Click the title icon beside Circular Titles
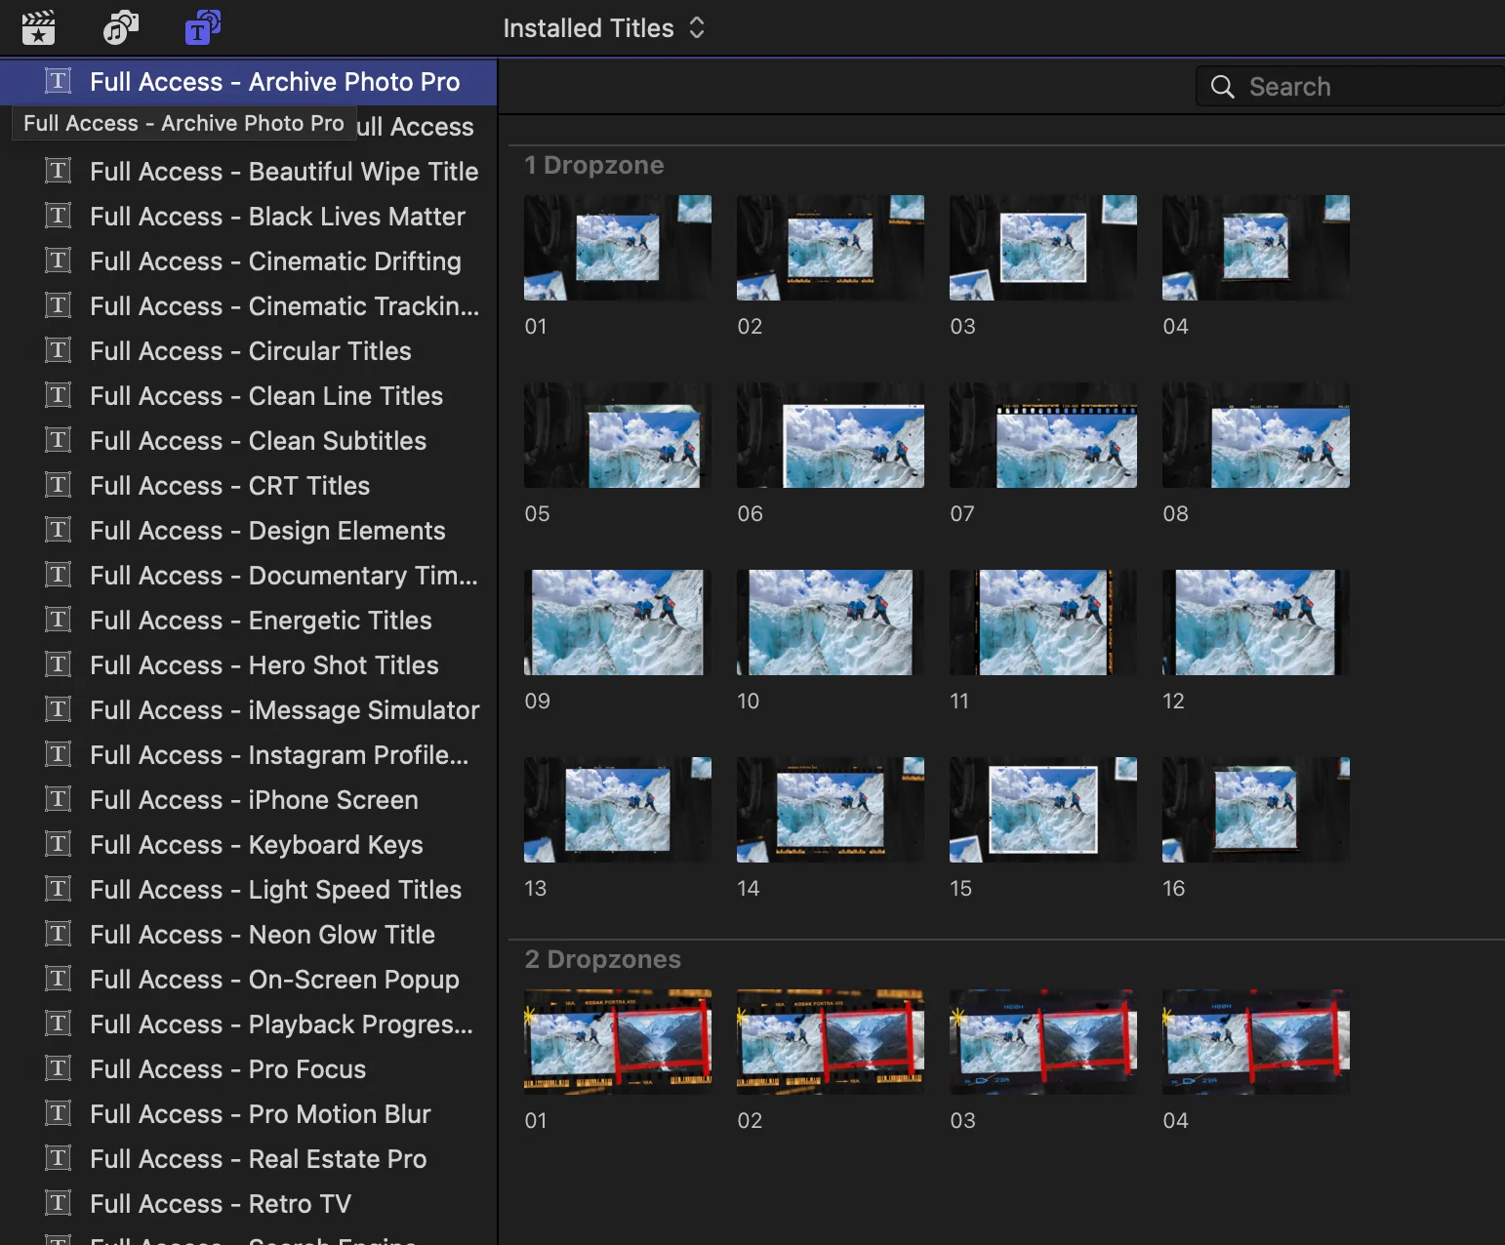The width and height of the screenshot is (1505, 1245). [x=59, y=350]
